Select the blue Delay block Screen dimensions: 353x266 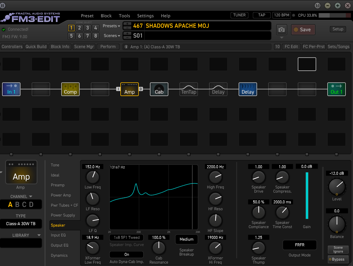[248, 89]
